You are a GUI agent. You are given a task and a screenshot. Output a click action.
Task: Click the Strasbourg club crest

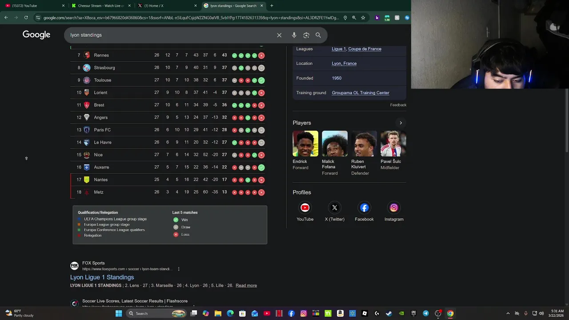(87, 68)
